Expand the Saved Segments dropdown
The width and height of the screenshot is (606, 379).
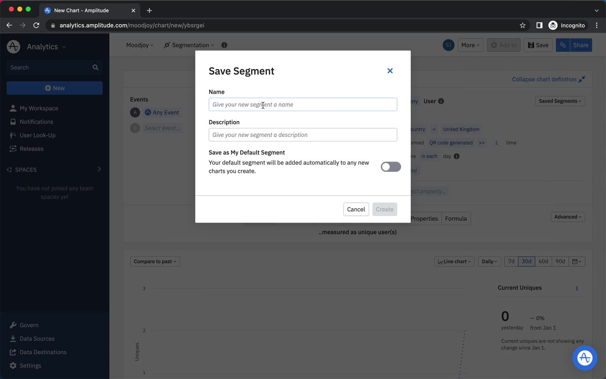pos(560,101)
